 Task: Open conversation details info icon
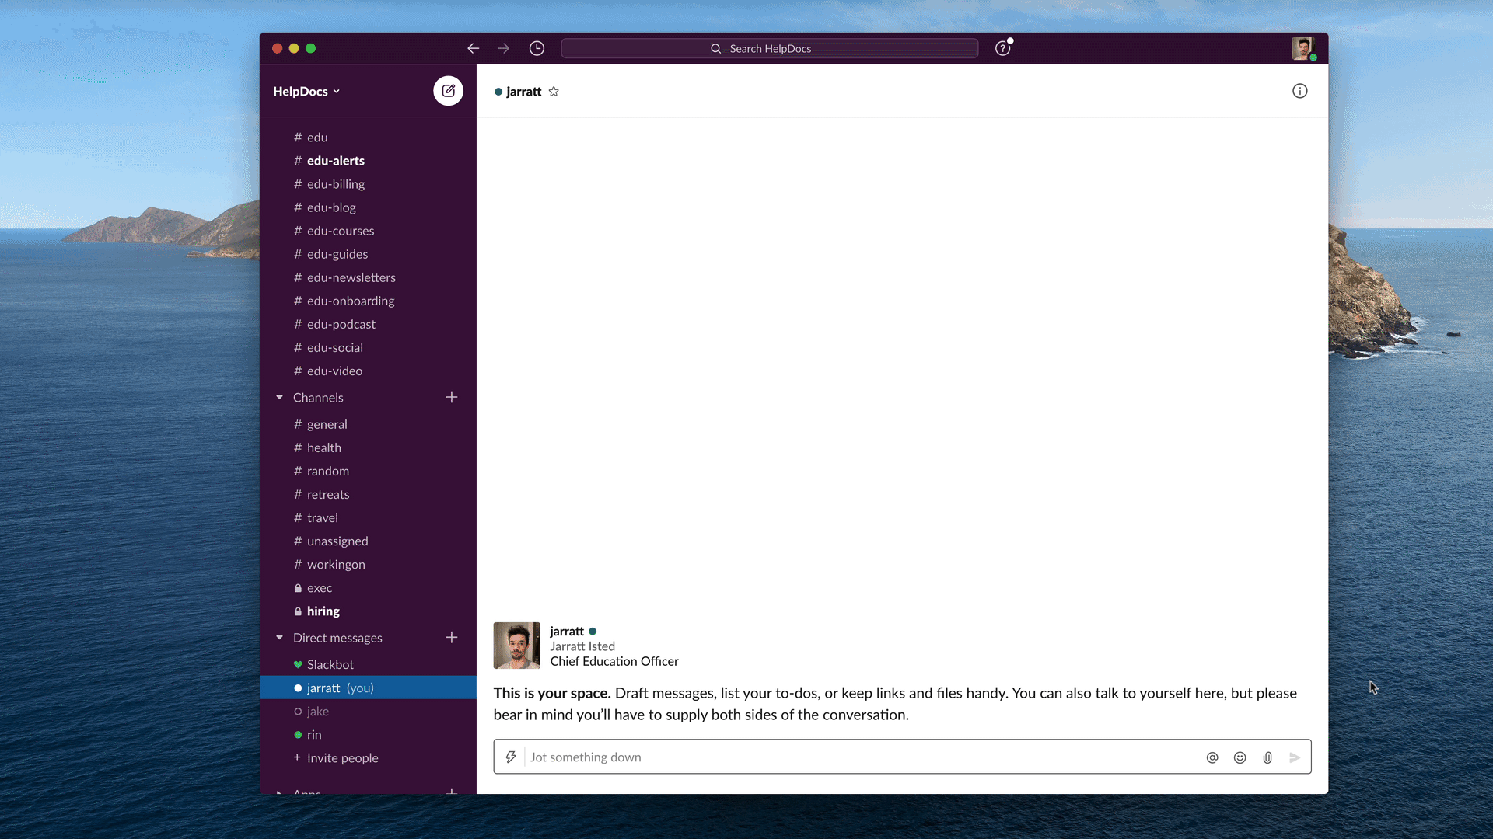(1300, 91)
